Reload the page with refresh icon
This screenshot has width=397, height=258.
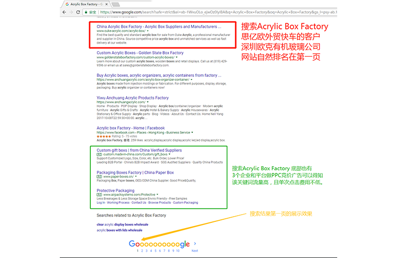pos(78,12)
